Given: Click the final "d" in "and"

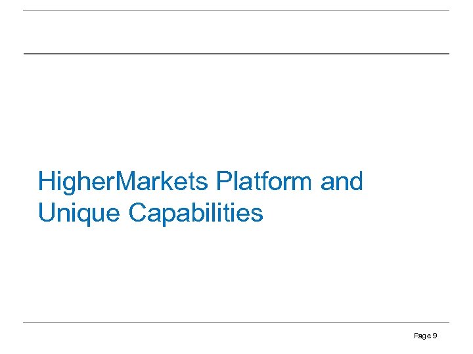Looking at the screenshot, I should pos(355,182).
